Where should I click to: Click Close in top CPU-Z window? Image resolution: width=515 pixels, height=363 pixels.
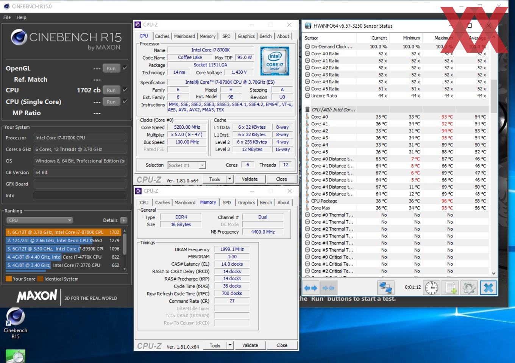click(281, 179)
